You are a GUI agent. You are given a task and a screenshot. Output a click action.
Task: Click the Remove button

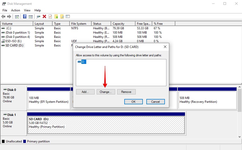coord(126,92)
